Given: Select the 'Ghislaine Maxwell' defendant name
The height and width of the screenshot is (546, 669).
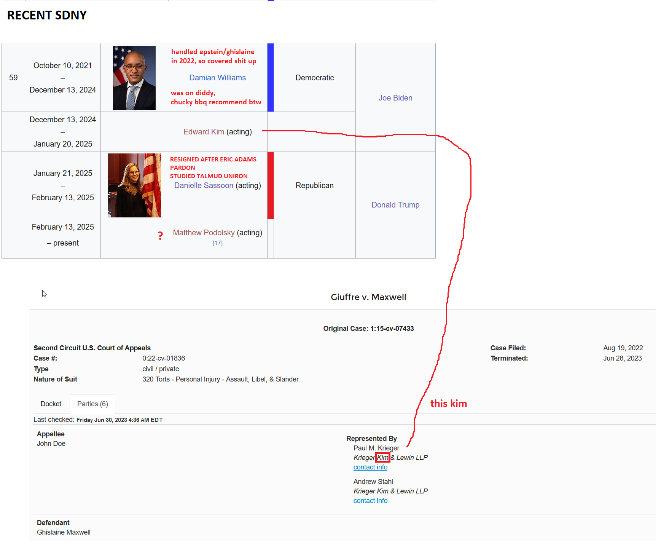Looking at the screenshot, I should (64, 532).
